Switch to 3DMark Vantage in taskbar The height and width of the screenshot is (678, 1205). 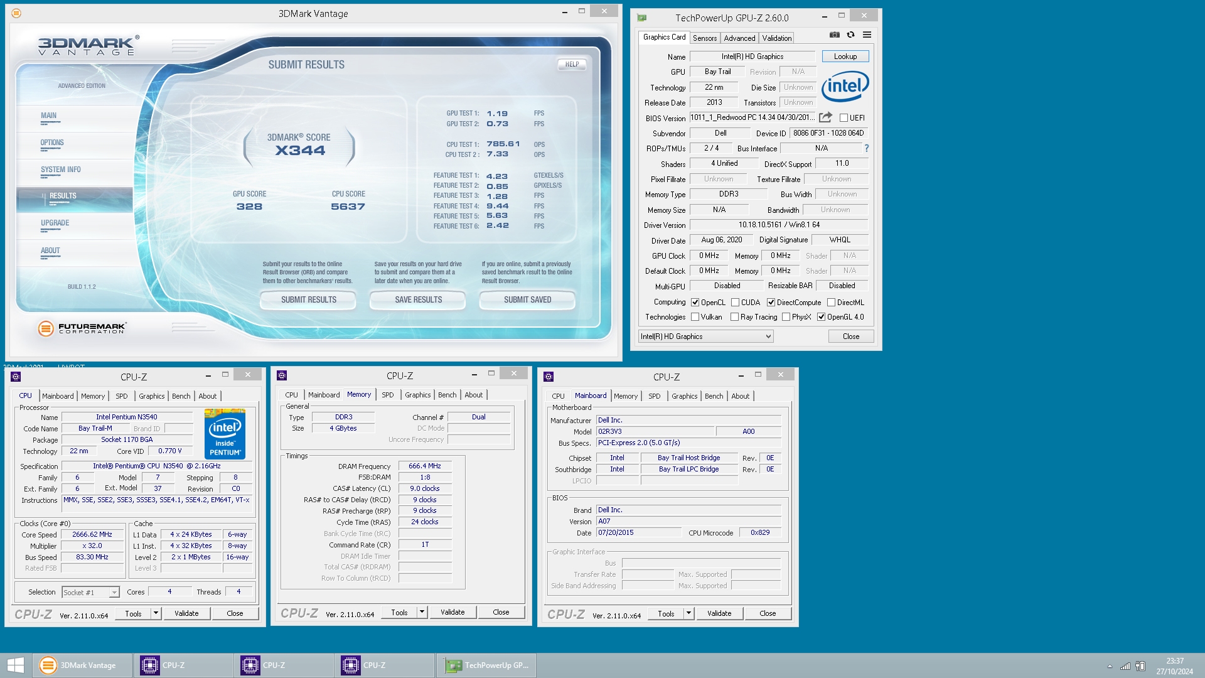click(x=82, y=665)
